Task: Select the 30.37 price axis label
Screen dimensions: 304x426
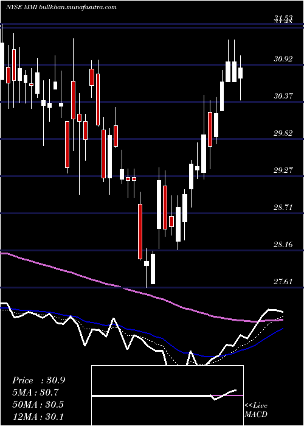Action: 283,96
